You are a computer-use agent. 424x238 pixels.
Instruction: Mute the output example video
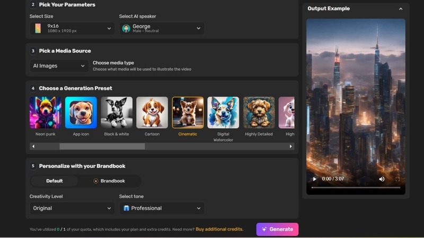[x=382, y=179]
